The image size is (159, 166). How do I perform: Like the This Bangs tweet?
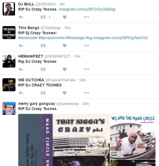pyautogui.click(x=65, y=46)
